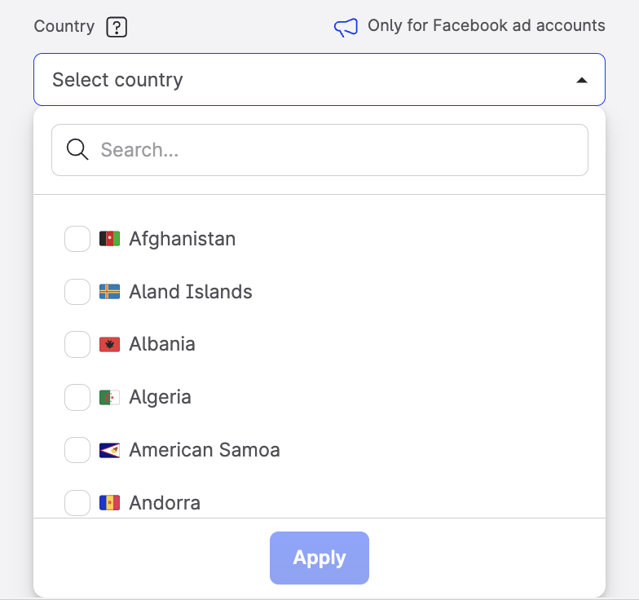Viewport: 639px width, 600px height.
Task: Collapse the Select country dropdown arrow
Action: coord(581,80)
